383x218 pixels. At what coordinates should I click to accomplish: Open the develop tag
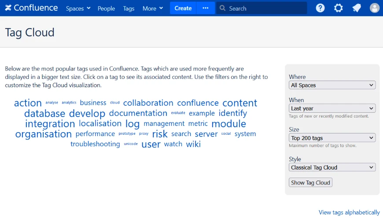(87, 113)
